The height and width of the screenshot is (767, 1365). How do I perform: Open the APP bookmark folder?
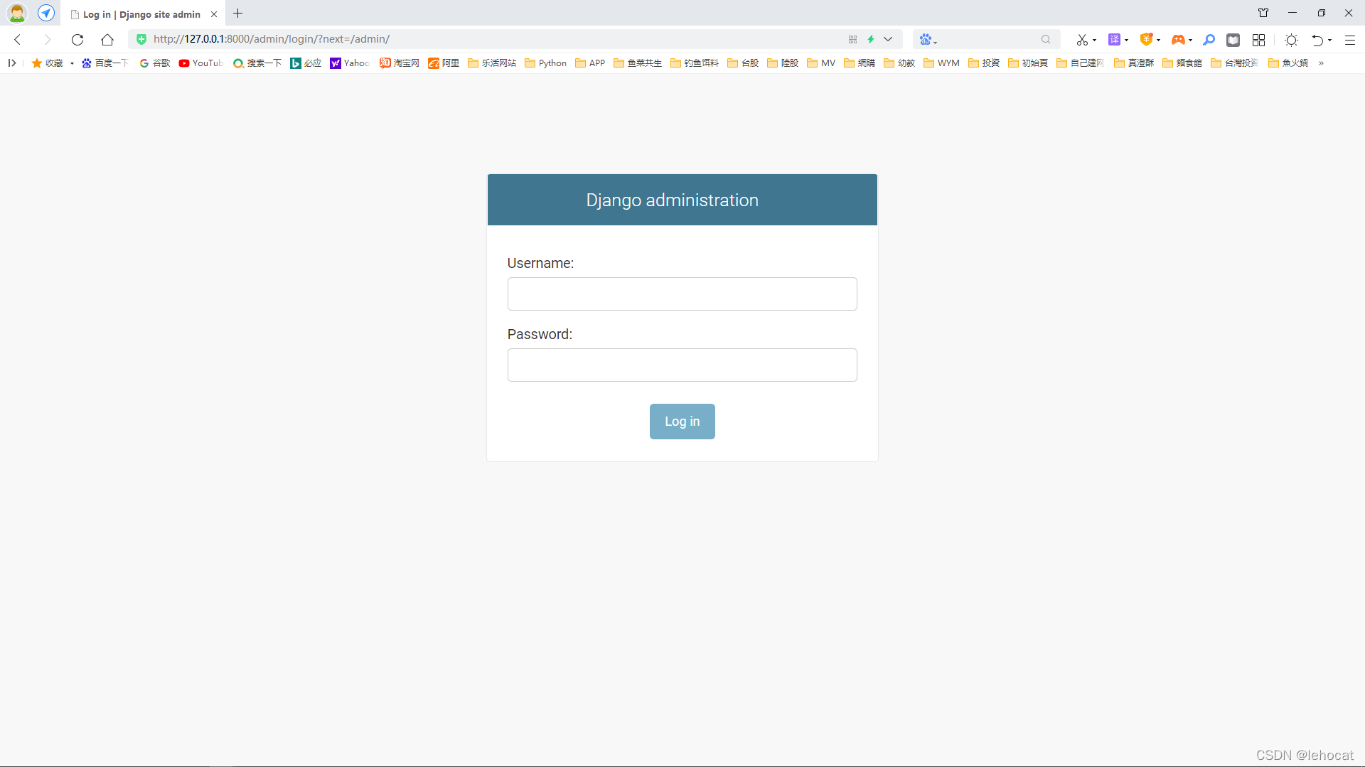click(590, 63)
